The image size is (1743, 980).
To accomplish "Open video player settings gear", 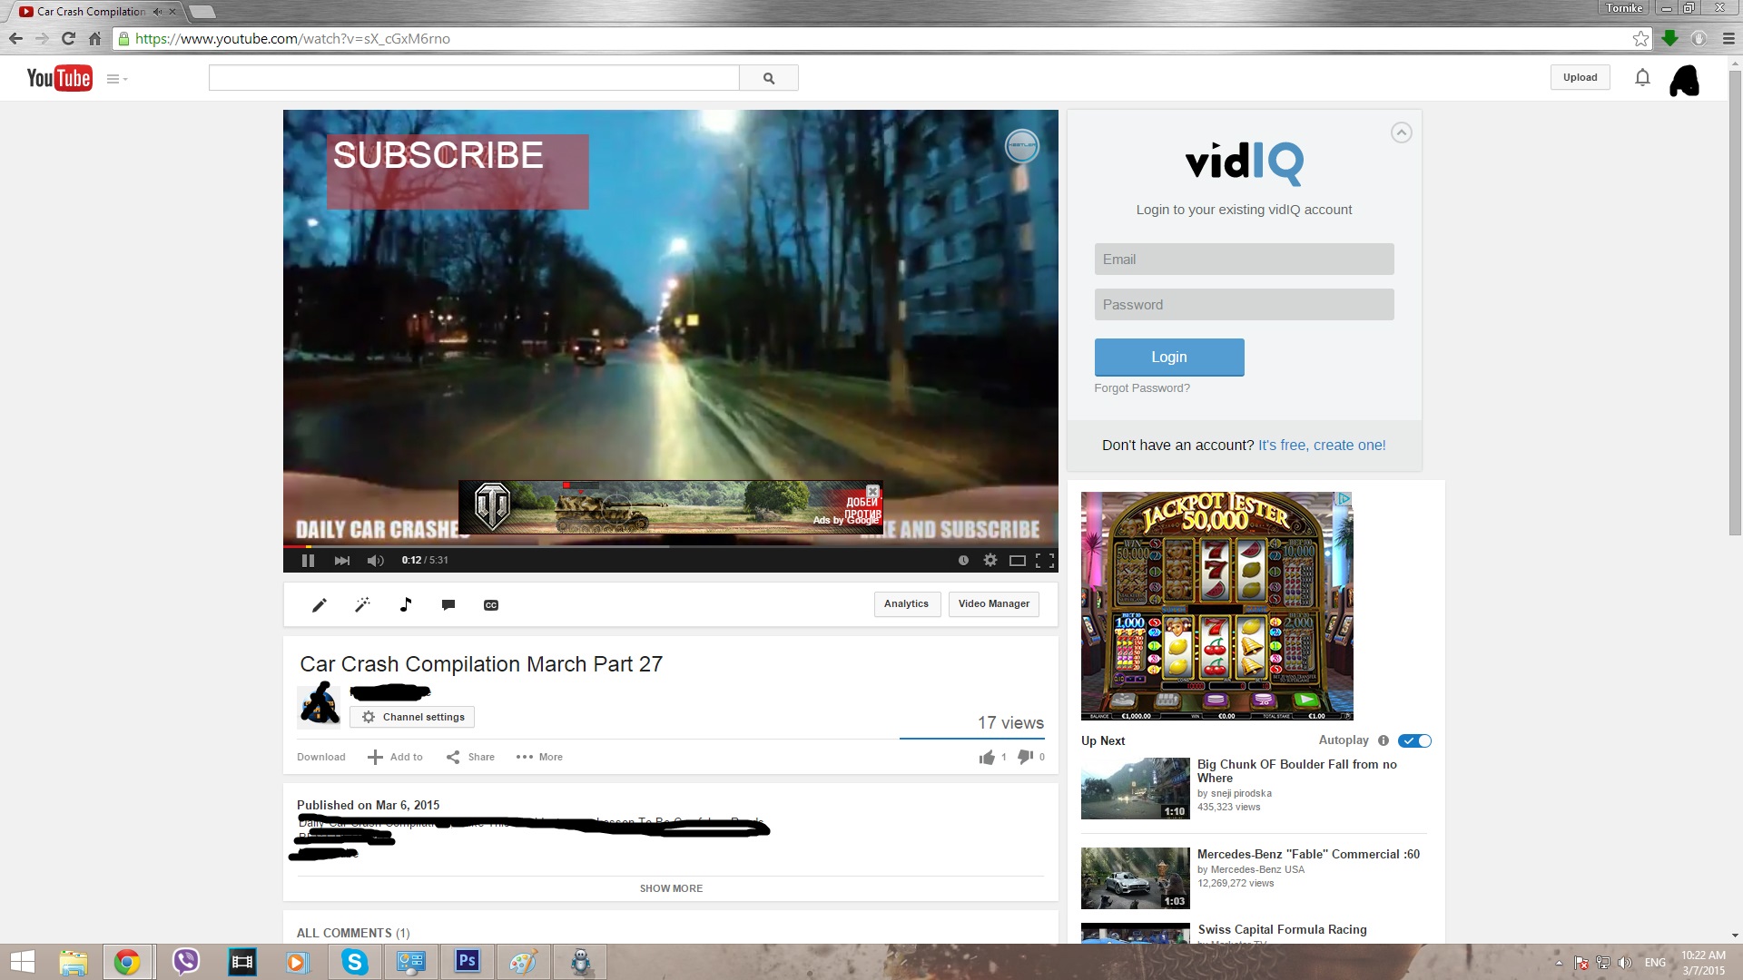I will point(990,561).
